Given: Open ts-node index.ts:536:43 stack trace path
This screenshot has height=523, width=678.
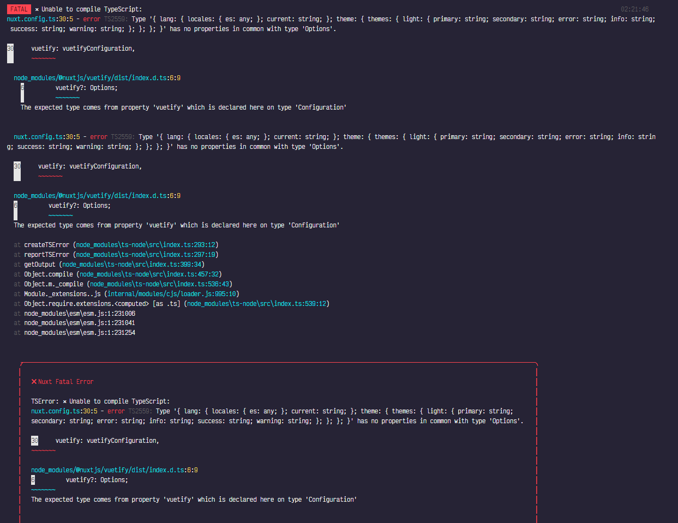Looking at the screenshot, I should coord(160,284).
